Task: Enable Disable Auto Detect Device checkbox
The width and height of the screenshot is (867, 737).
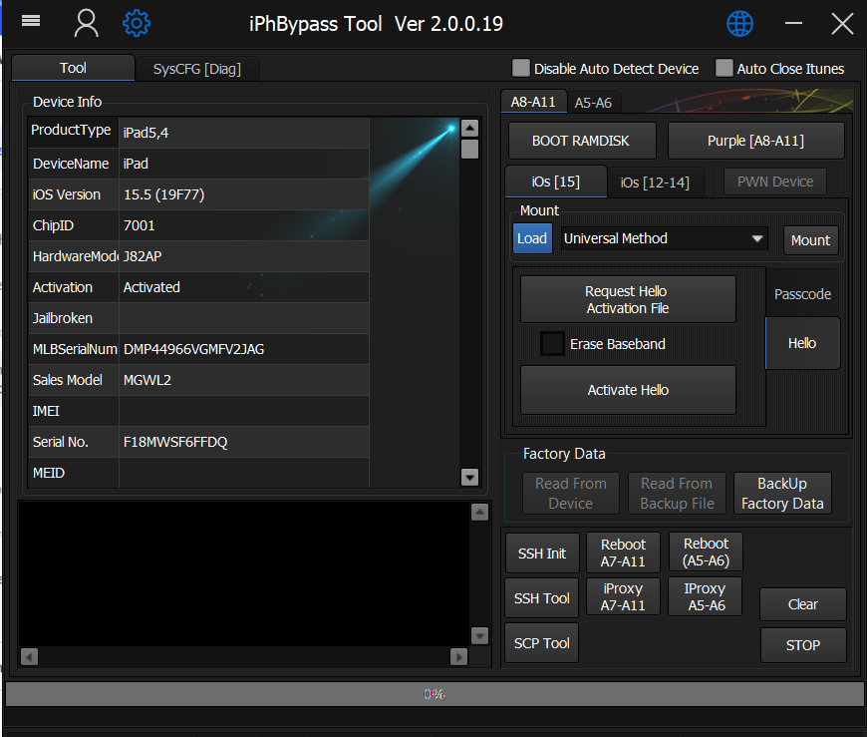Action: coord(521,68)
